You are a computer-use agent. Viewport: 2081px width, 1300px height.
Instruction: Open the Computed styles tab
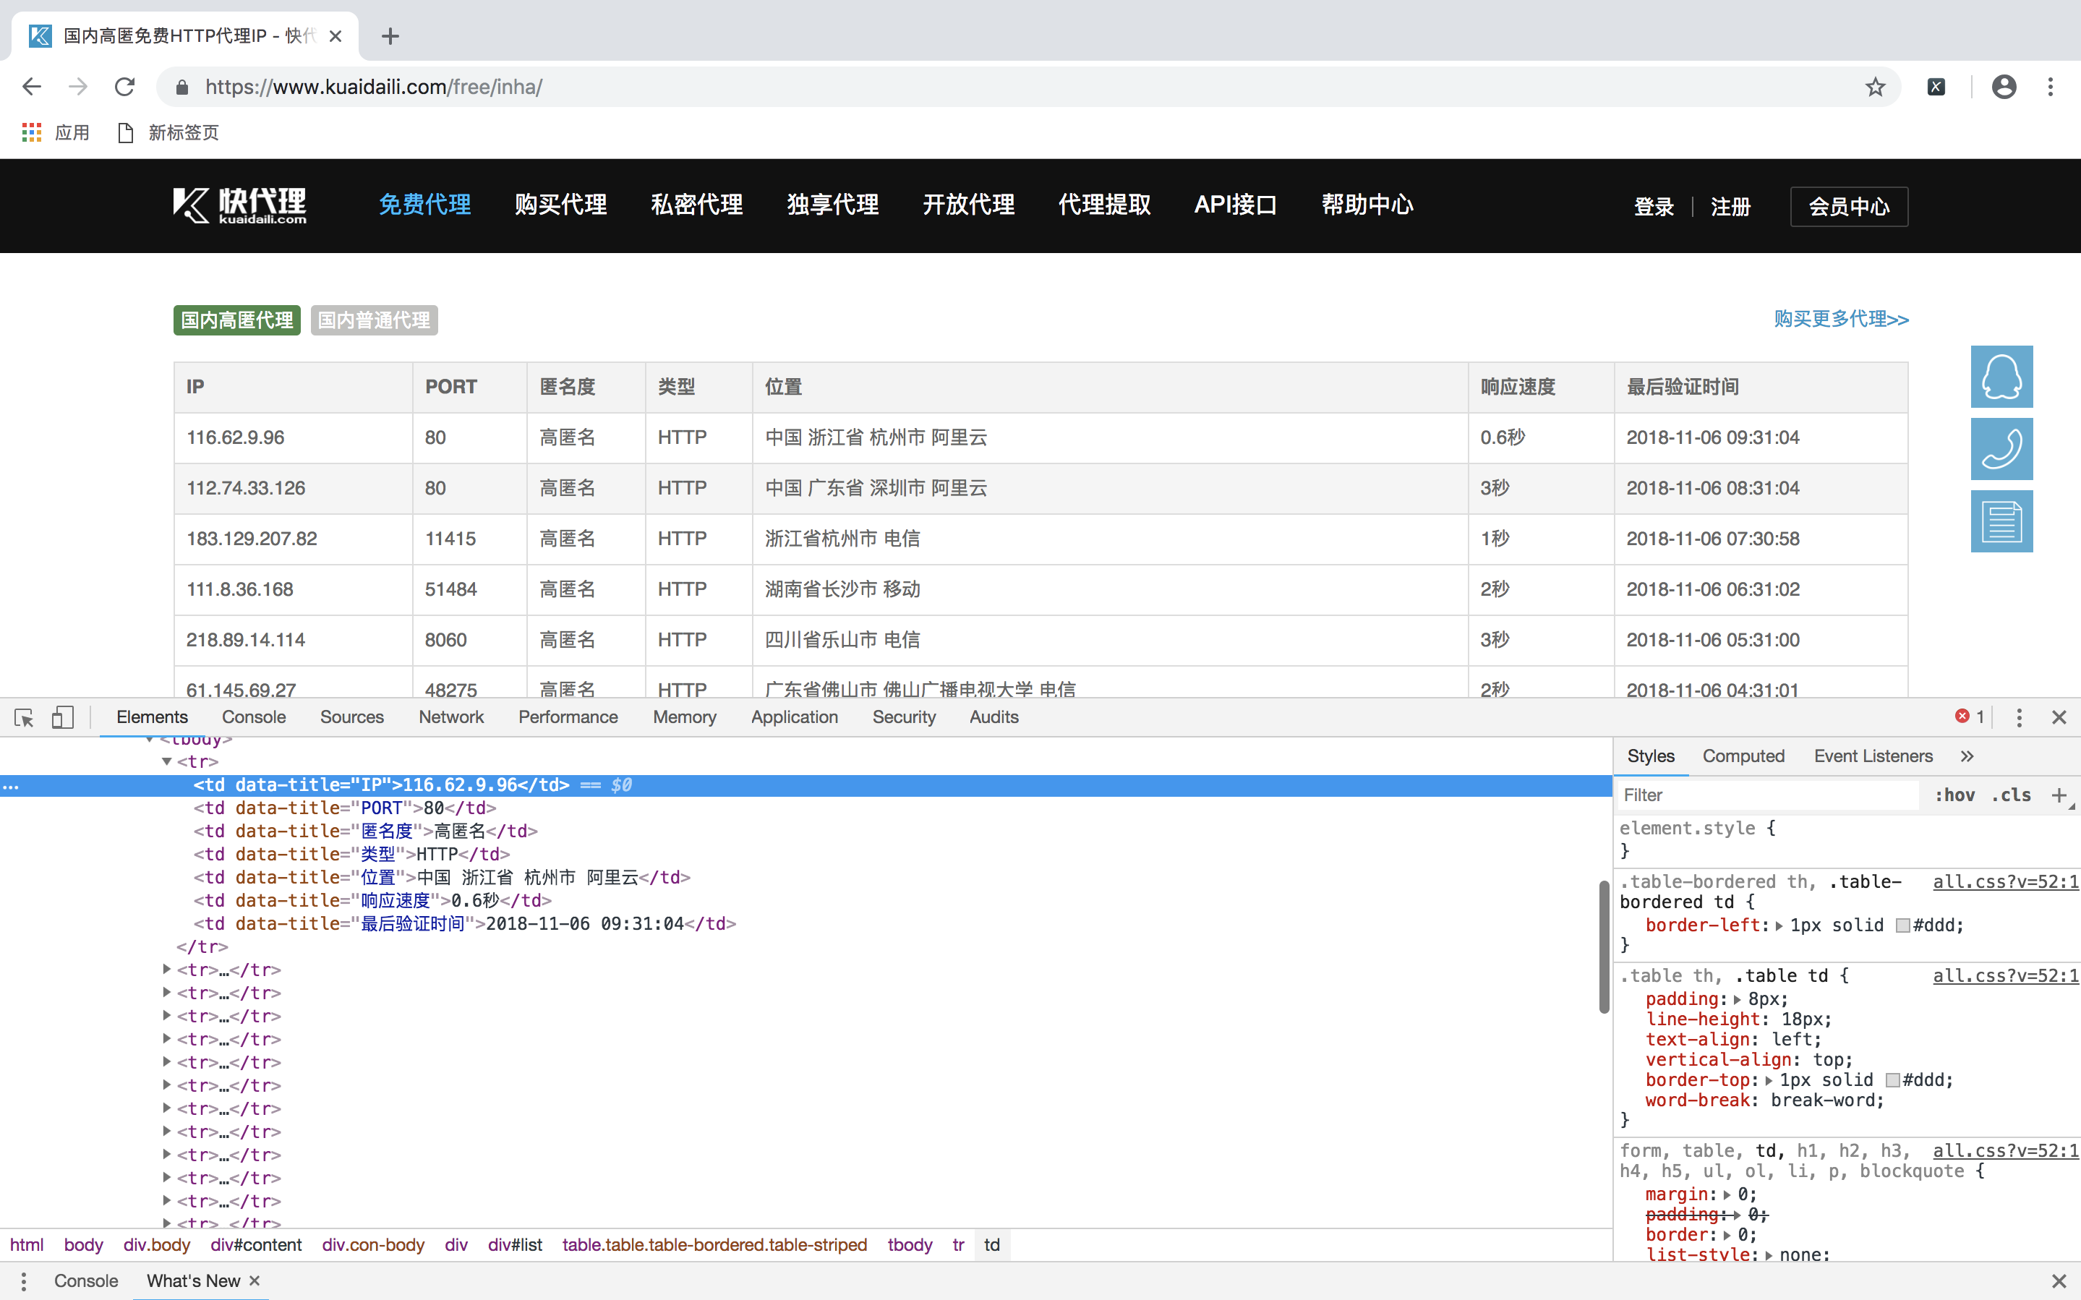click(1743, 756)
